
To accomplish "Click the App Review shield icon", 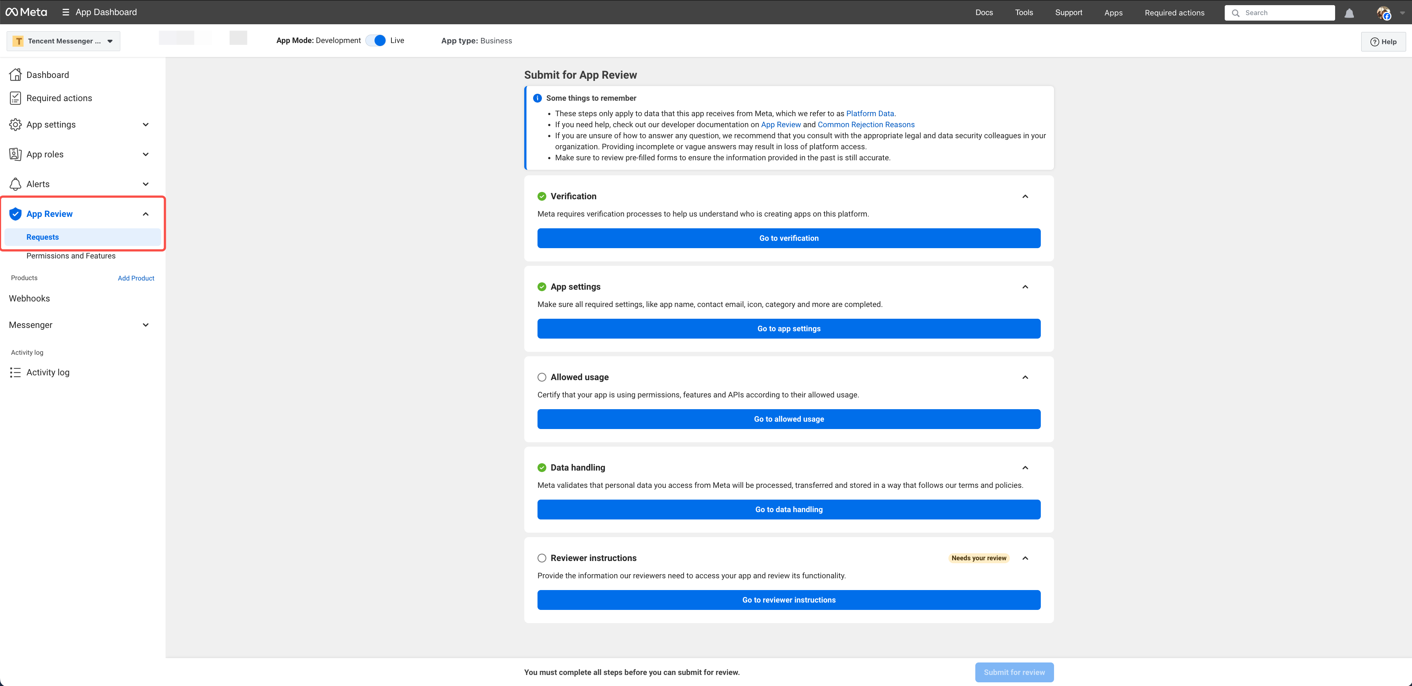I will point(15,214).
